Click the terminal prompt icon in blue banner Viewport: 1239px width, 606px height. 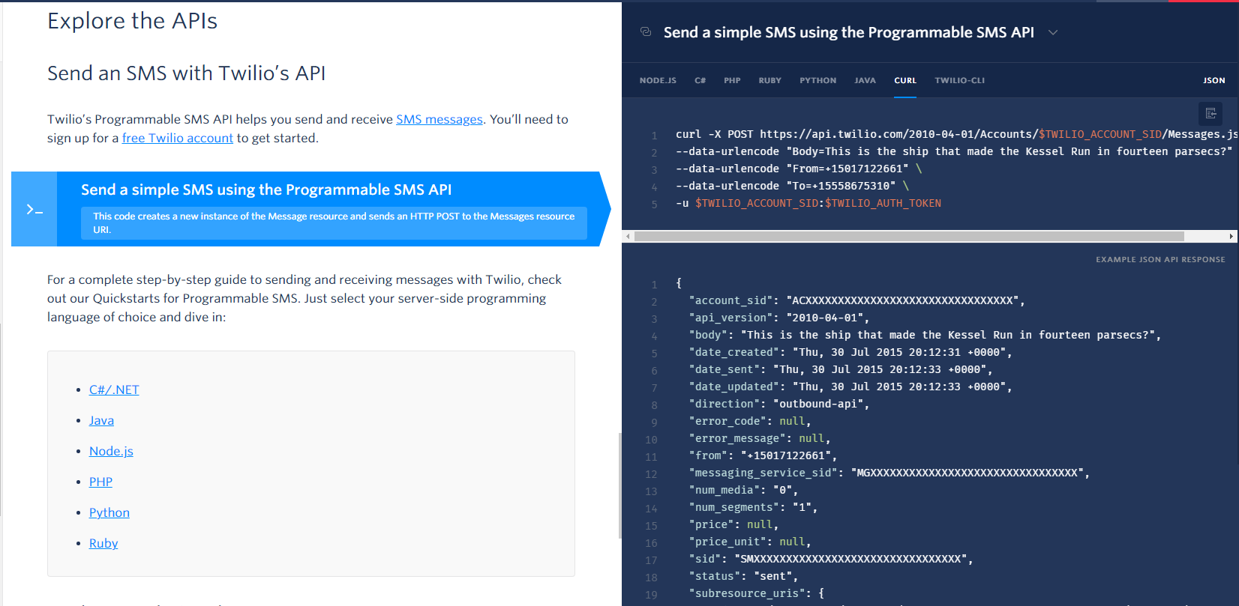click(34, 210)
